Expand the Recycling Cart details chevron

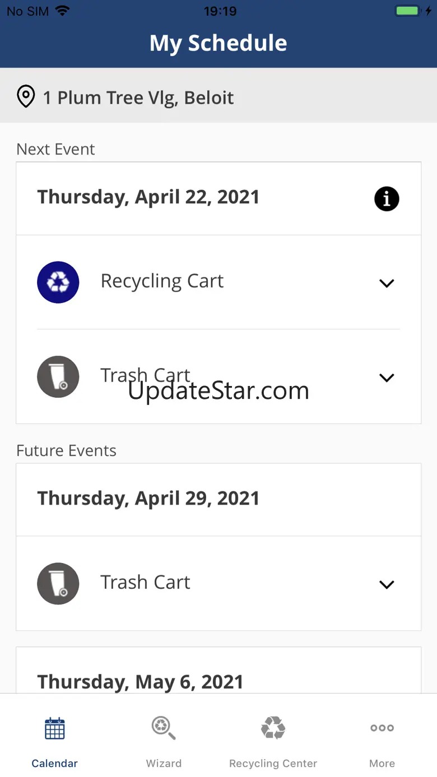click(x=387, y=283)
